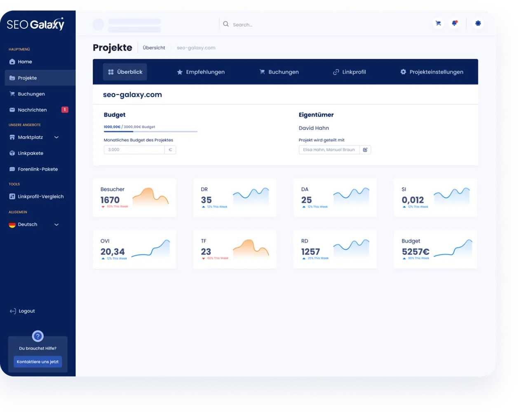This screenshot has width=521, height=412.
Task: Click the Nachrichten envelope icon
Action: point(12,110)
